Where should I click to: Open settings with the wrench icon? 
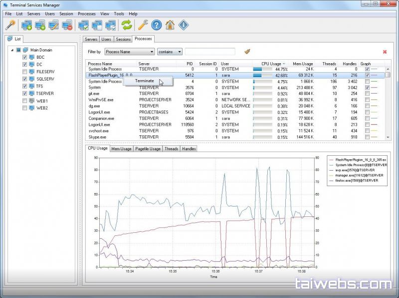[143, 25]
